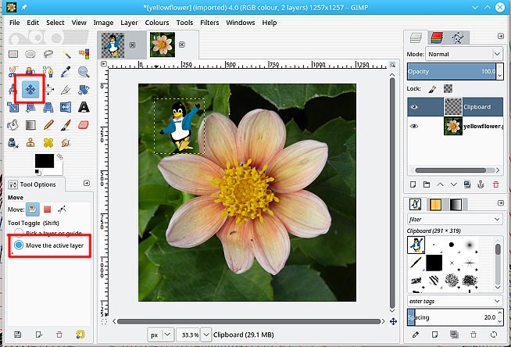Screen dimensions: 511x347
Task: Select the Ink tool
Action: (13, 143)
